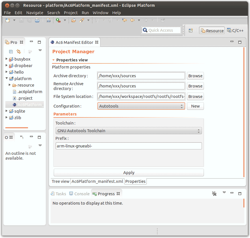The image size is (250, 238).
Task: Click the Last Edit Location icon
Action: pos(124,20)
